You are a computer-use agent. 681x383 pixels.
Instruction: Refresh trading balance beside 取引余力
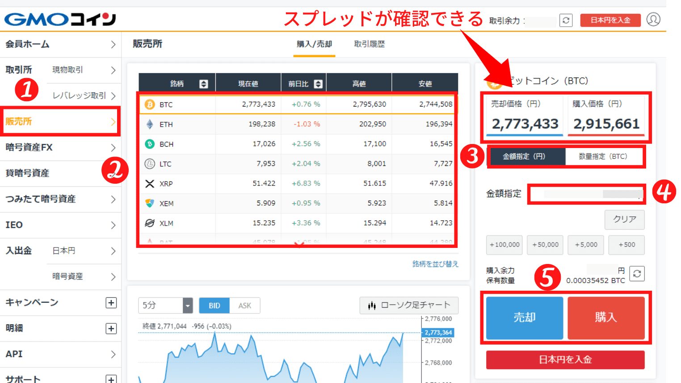click(x=566, y=21)
